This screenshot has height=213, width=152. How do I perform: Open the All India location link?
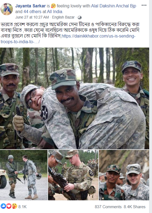55,12
